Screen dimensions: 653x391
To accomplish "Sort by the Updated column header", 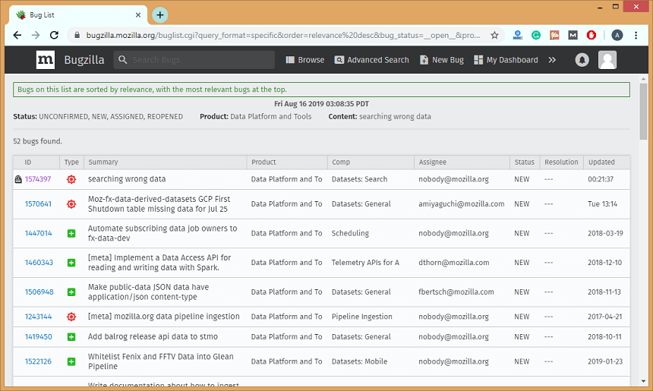I will click(601, 162).
